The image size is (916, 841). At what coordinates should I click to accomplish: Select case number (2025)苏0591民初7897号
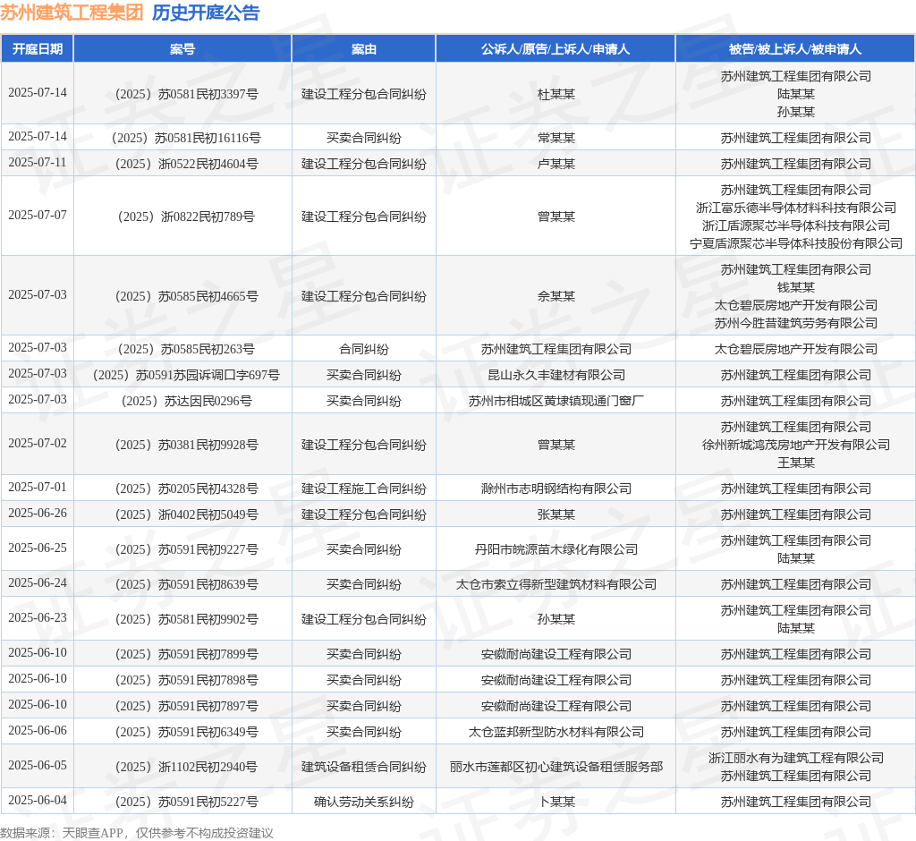[x=186, y=706]
